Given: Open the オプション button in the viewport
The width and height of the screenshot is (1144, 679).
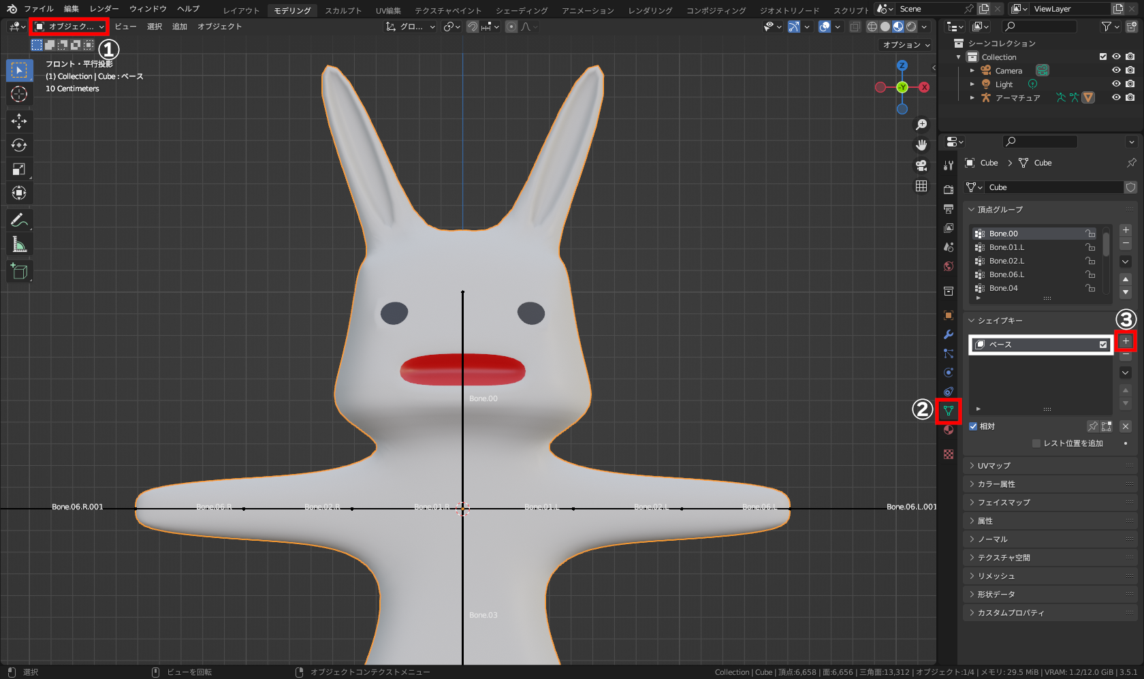Looking at the screenshot, I should 906,45.
